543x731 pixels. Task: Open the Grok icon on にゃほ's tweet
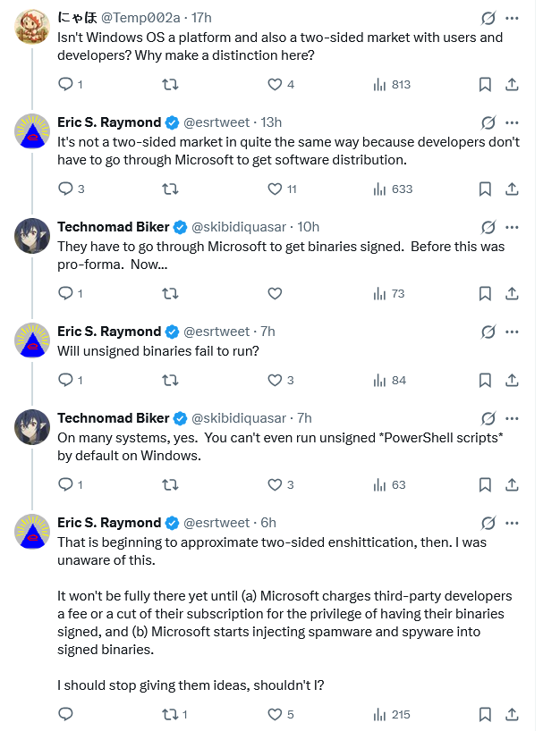(x=488, y=18)
